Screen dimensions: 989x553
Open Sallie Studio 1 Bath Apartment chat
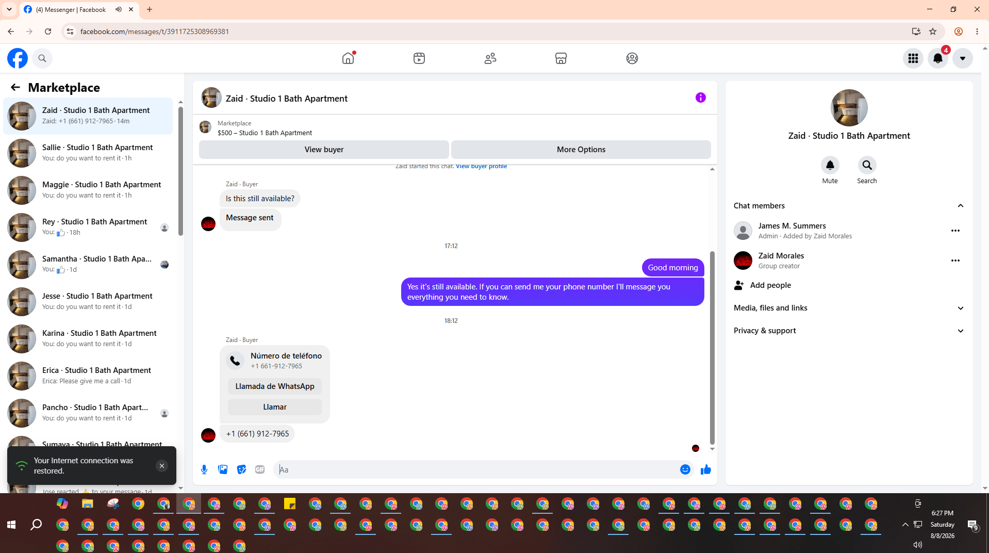pos(88,153)
